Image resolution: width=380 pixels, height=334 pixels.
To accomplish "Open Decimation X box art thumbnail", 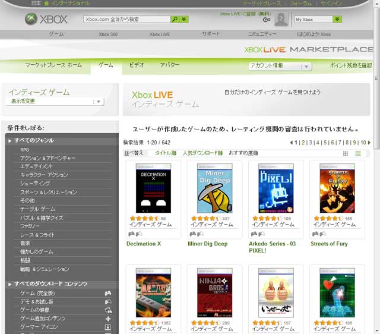I will (153, 188).
